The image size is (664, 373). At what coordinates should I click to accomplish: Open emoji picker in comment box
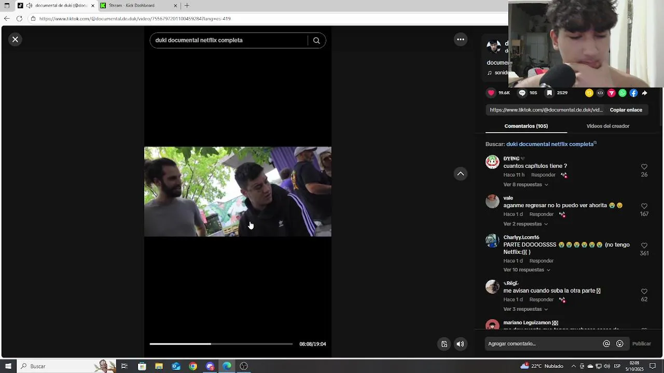tap(620, 343)
